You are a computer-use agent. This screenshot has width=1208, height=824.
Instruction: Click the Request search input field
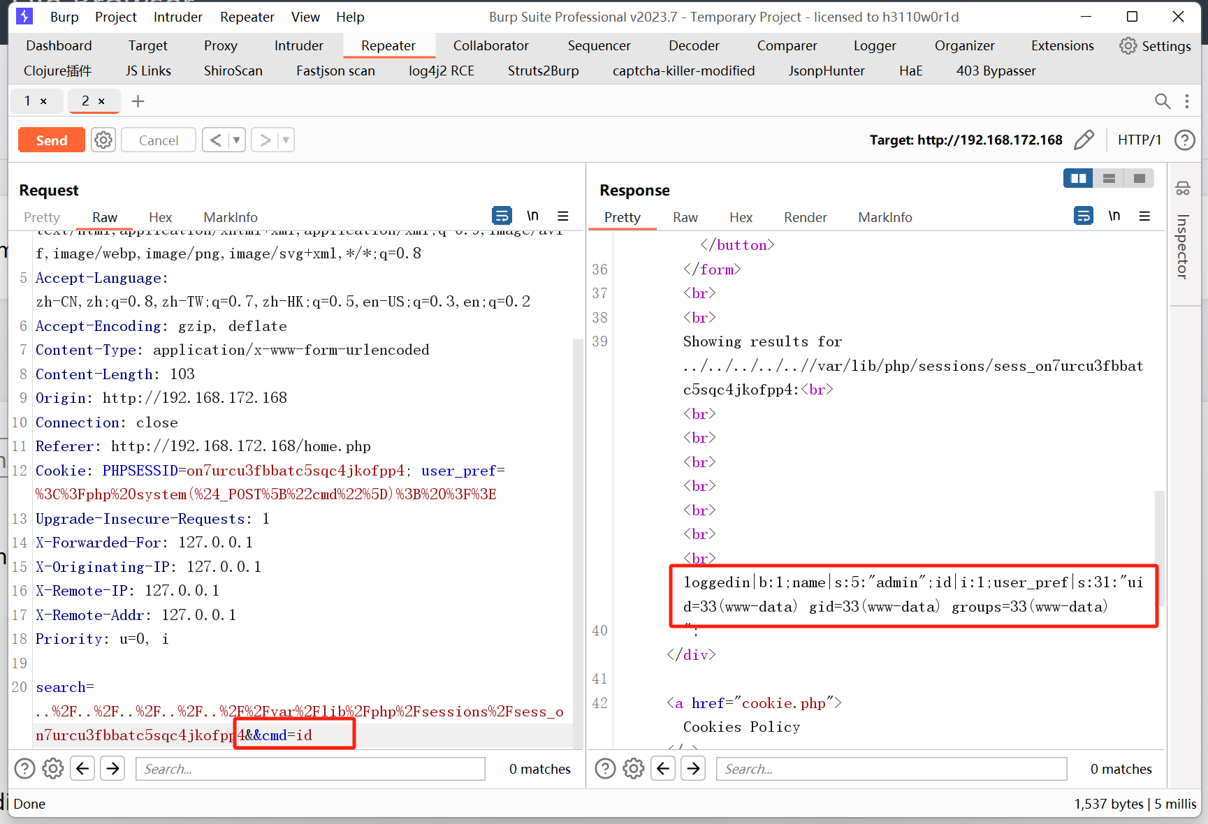(310, 769)
